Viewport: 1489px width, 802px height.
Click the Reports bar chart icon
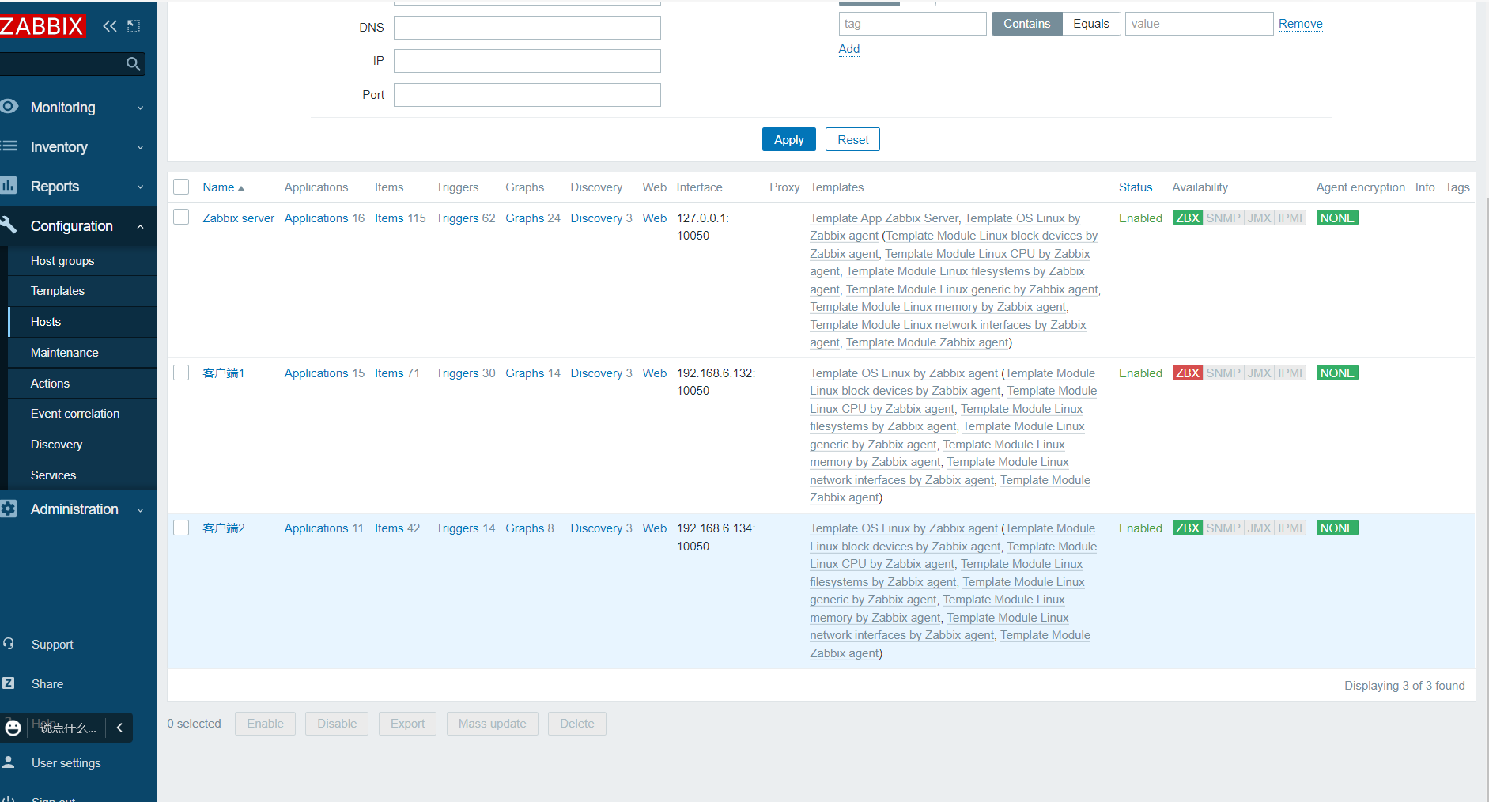click(x=9, y=186)
